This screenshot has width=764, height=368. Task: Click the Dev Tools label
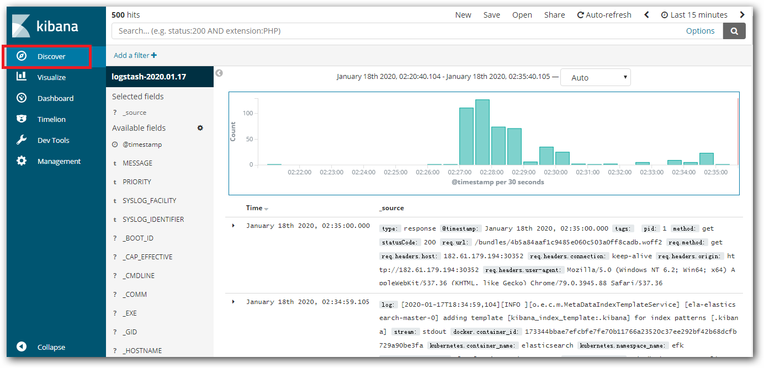pyautogui.click(x=54, y=140)
